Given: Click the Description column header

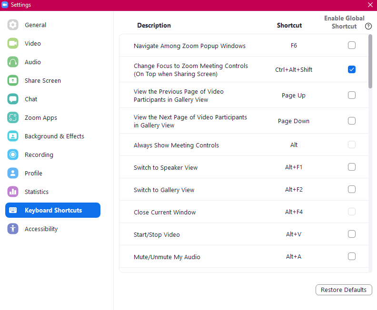Looking at the screenshot, I should pyautogui.click(x=154, y=26).
